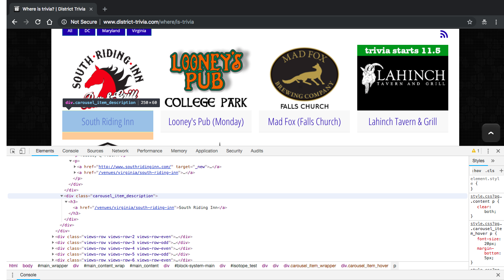Collapse the carousel_item_description div node
Viewport: 504px width, 280px height.
tap(62, 196)
